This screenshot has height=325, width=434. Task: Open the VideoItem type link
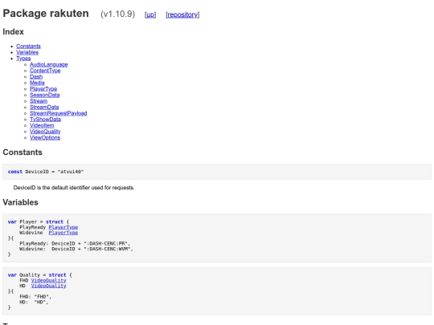[42, 125]
